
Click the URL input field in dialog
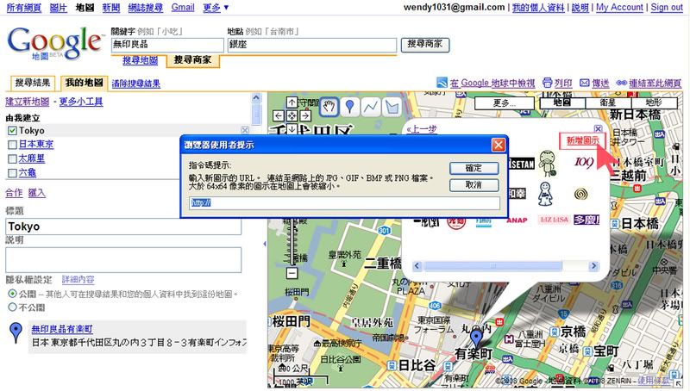point(345,203)
